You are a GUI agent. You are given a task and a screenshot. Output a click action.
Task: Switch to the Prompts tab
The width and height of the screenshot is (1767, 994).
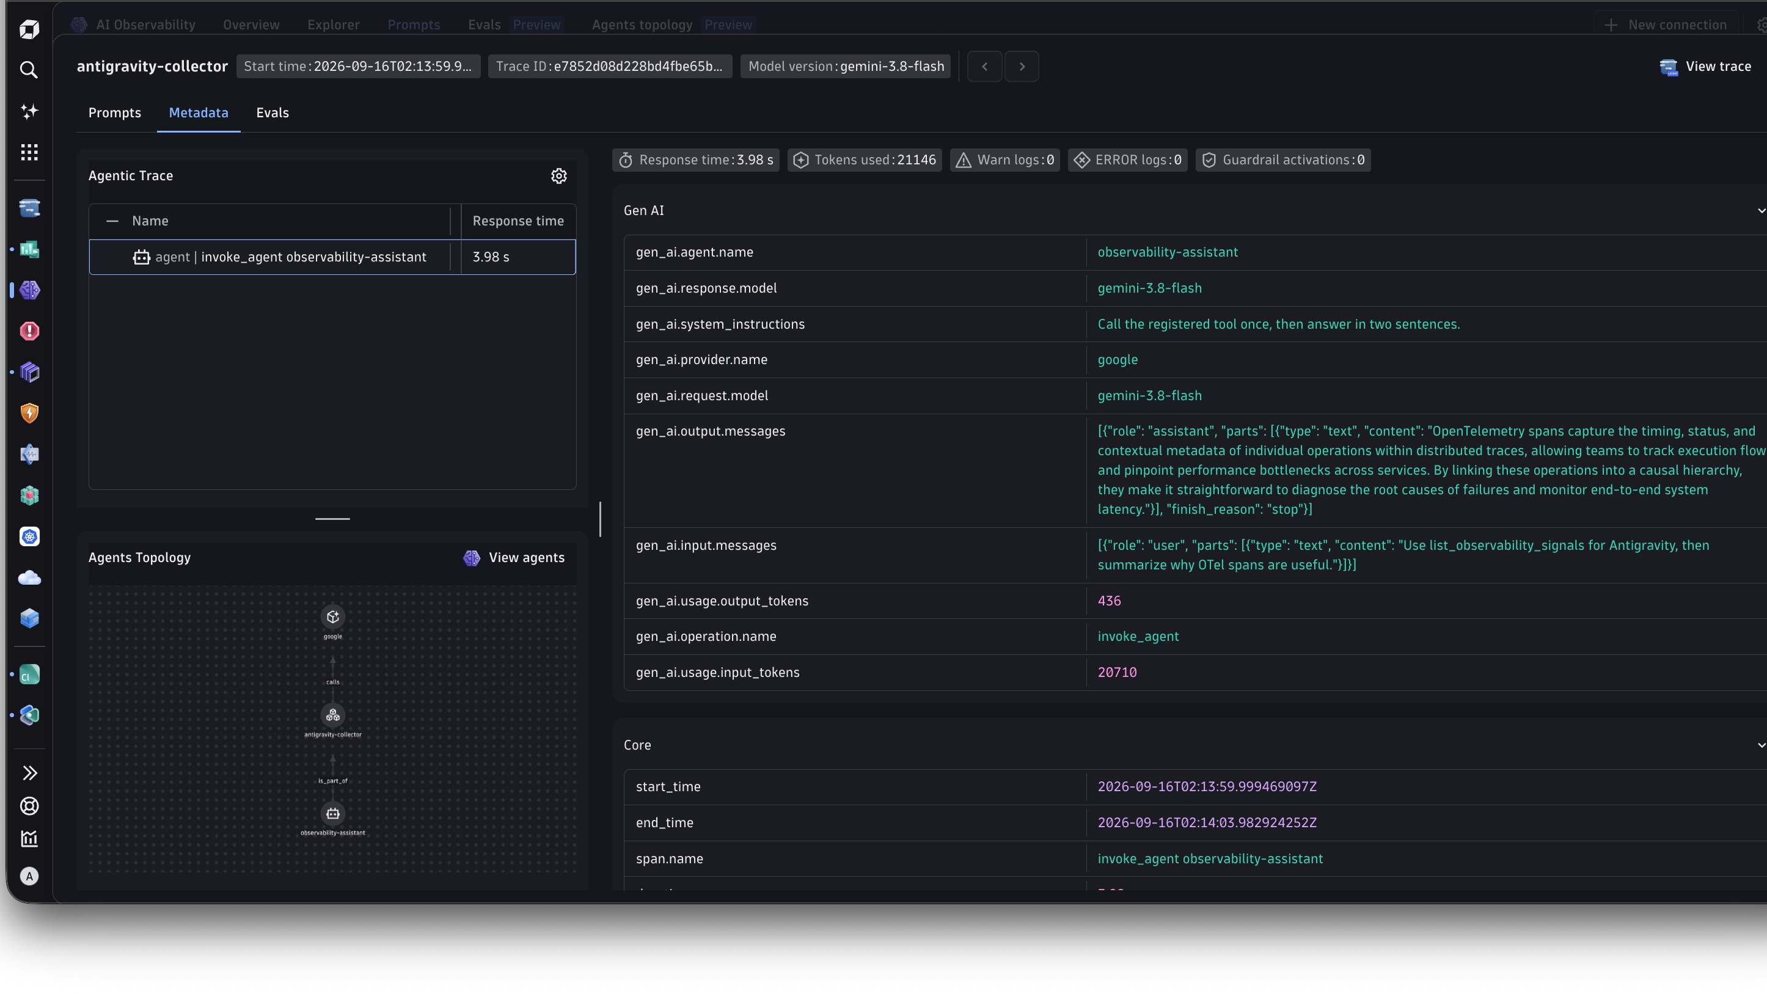coord(114,112)
